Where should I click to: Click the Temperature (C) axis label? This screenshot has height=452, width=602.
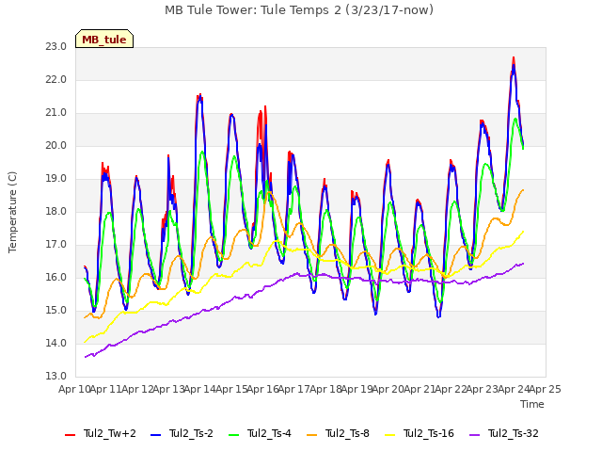click(12, 212)
